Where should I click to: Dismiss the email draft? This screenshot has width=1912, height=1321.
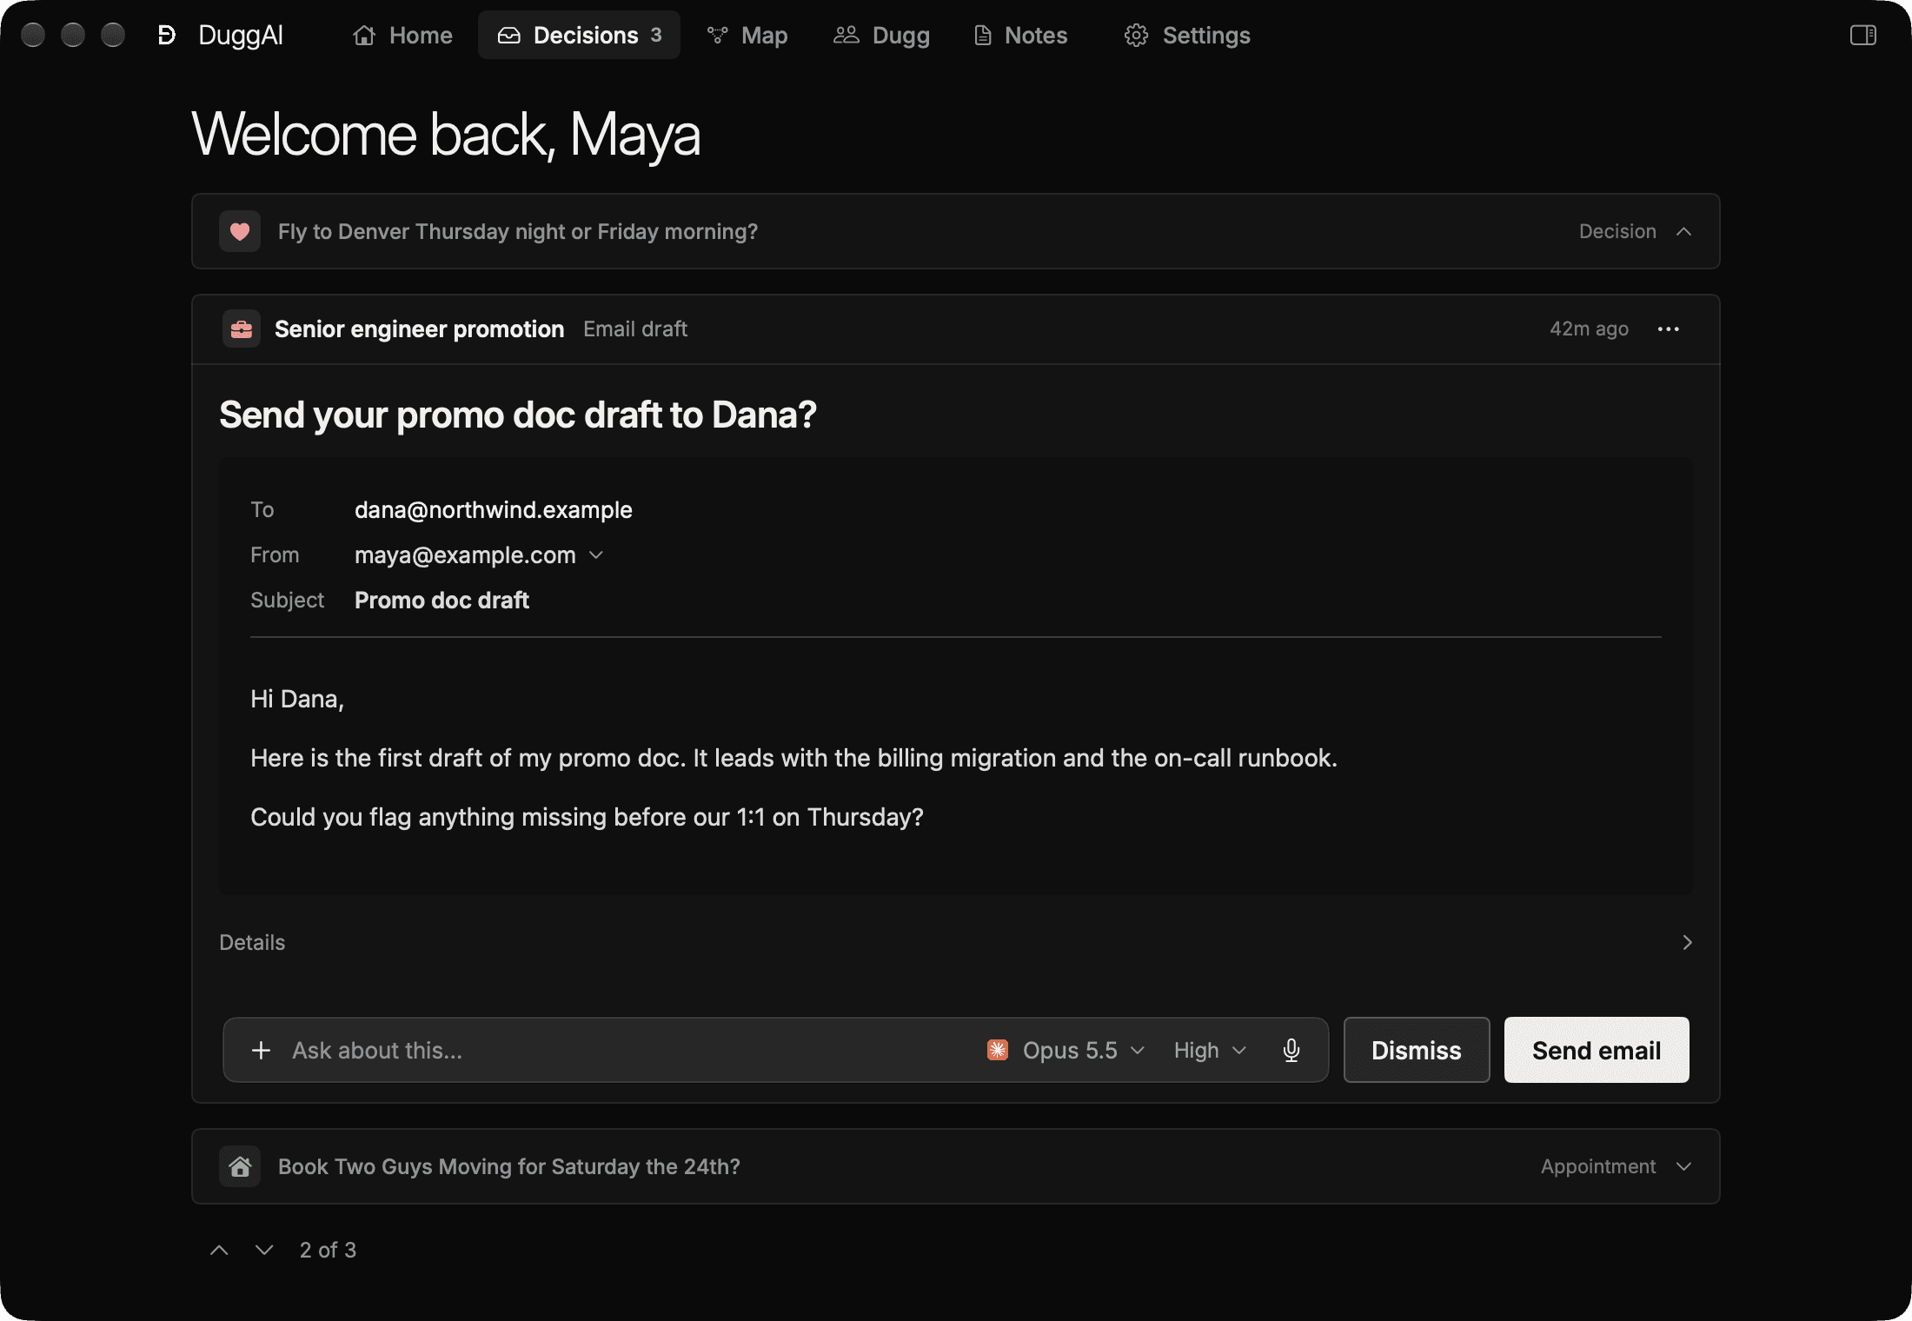coord(1417,1050)
